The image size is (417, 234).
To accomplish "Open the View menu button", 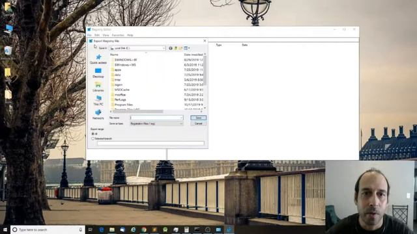I will [187, 48].
